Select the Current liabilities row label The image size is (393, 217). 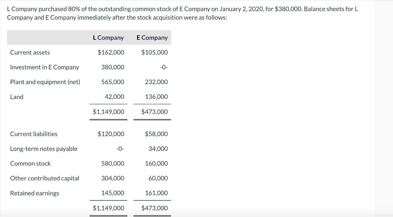[x=34, y=134]
